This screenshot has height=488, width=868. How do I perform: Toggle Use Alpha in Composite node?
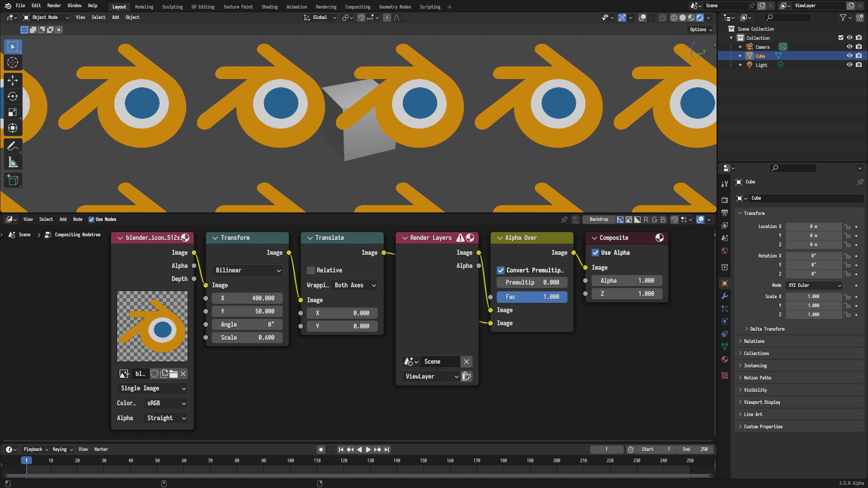tap(595, 253)
